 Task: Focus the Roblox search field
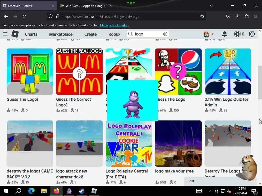point(148,34)
